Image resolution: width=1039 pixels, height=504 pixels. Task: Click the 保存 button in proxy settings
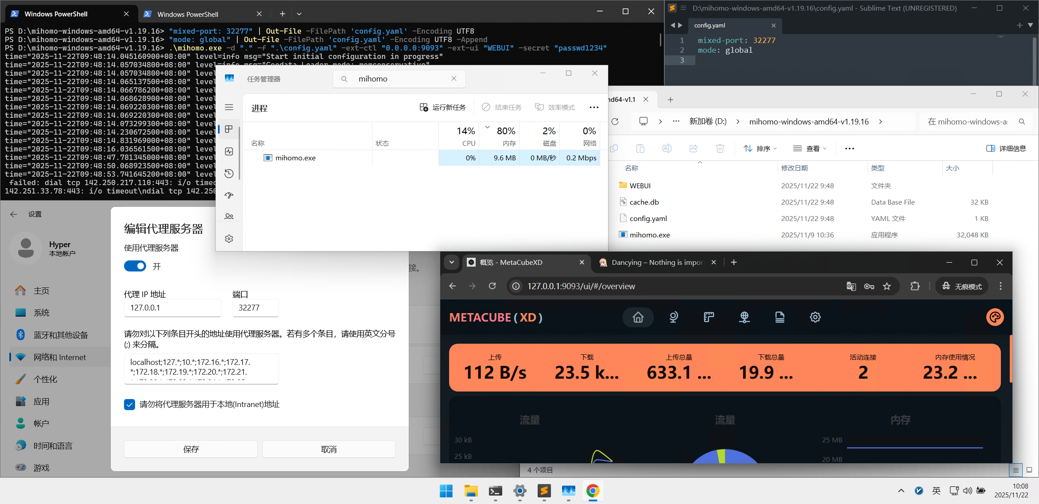point(191,449)
